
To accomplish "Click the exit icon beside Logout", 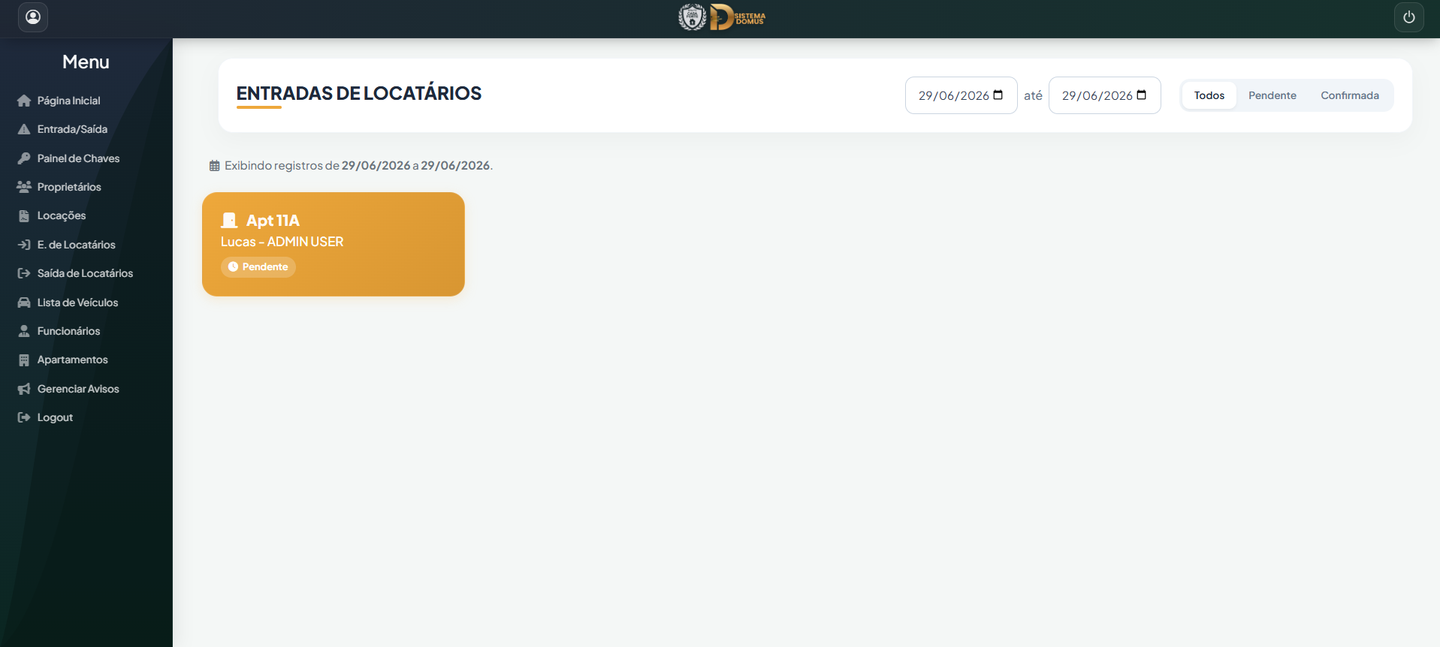I will tap(24, 417).
